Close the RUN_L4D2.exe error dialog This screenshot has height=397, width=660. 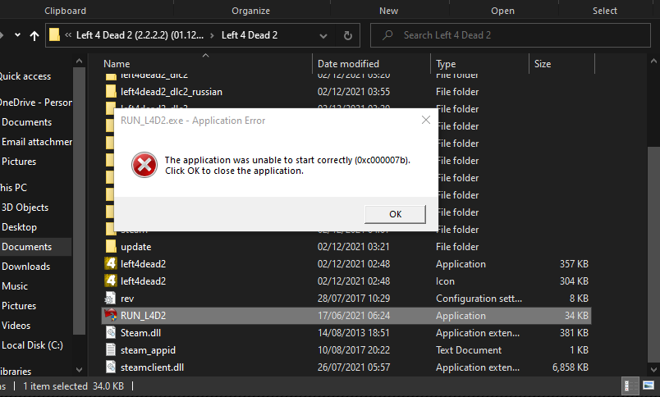click(425, 121)
